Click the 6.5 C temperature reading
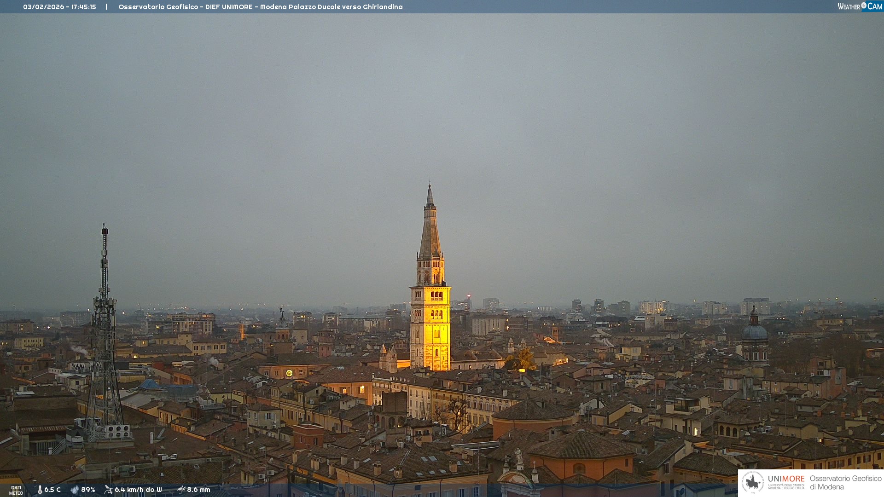The image size is (884, 497). pyautogui.click(x=52, y=490)
